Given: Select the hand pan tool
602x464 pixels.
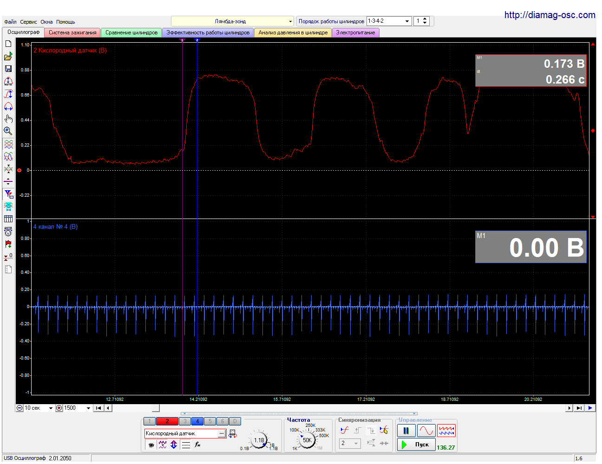Looking at the screenshot, I should (x=8, y=119).
